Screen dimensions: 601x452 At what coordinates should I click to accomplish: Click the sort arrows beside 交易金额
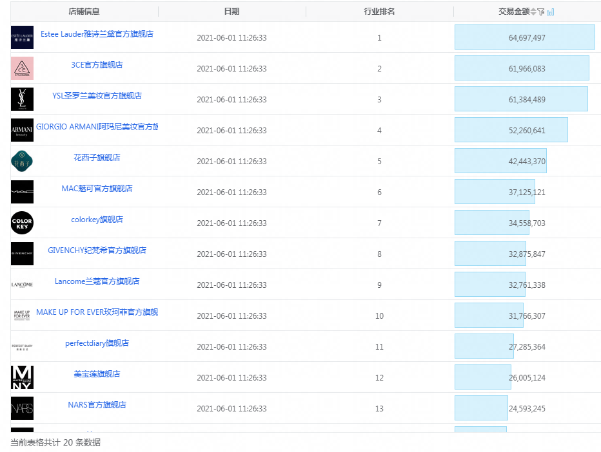tap(533, 12)
